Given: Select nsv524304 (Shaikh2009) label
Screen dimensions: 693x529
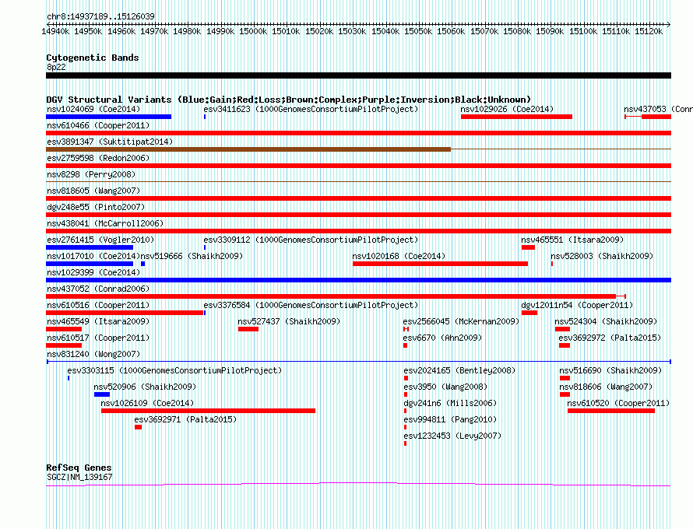Looking at the screenshot, I should click(x=606, y=321).
